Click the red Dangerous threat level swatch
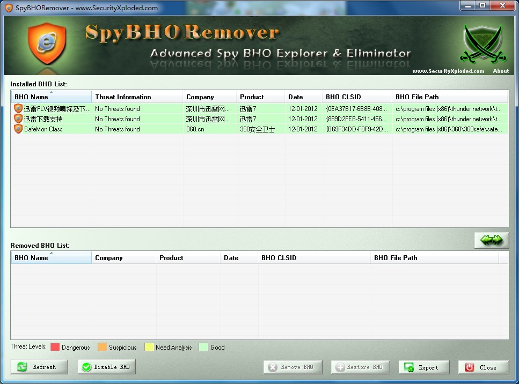The image size is (519, 384). click(55, 348)
